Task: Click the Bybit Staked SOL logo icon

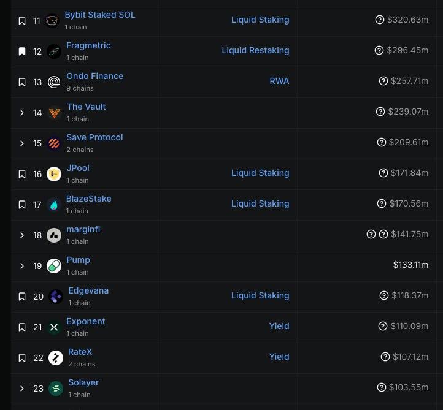Action: (x=52, y=21)
